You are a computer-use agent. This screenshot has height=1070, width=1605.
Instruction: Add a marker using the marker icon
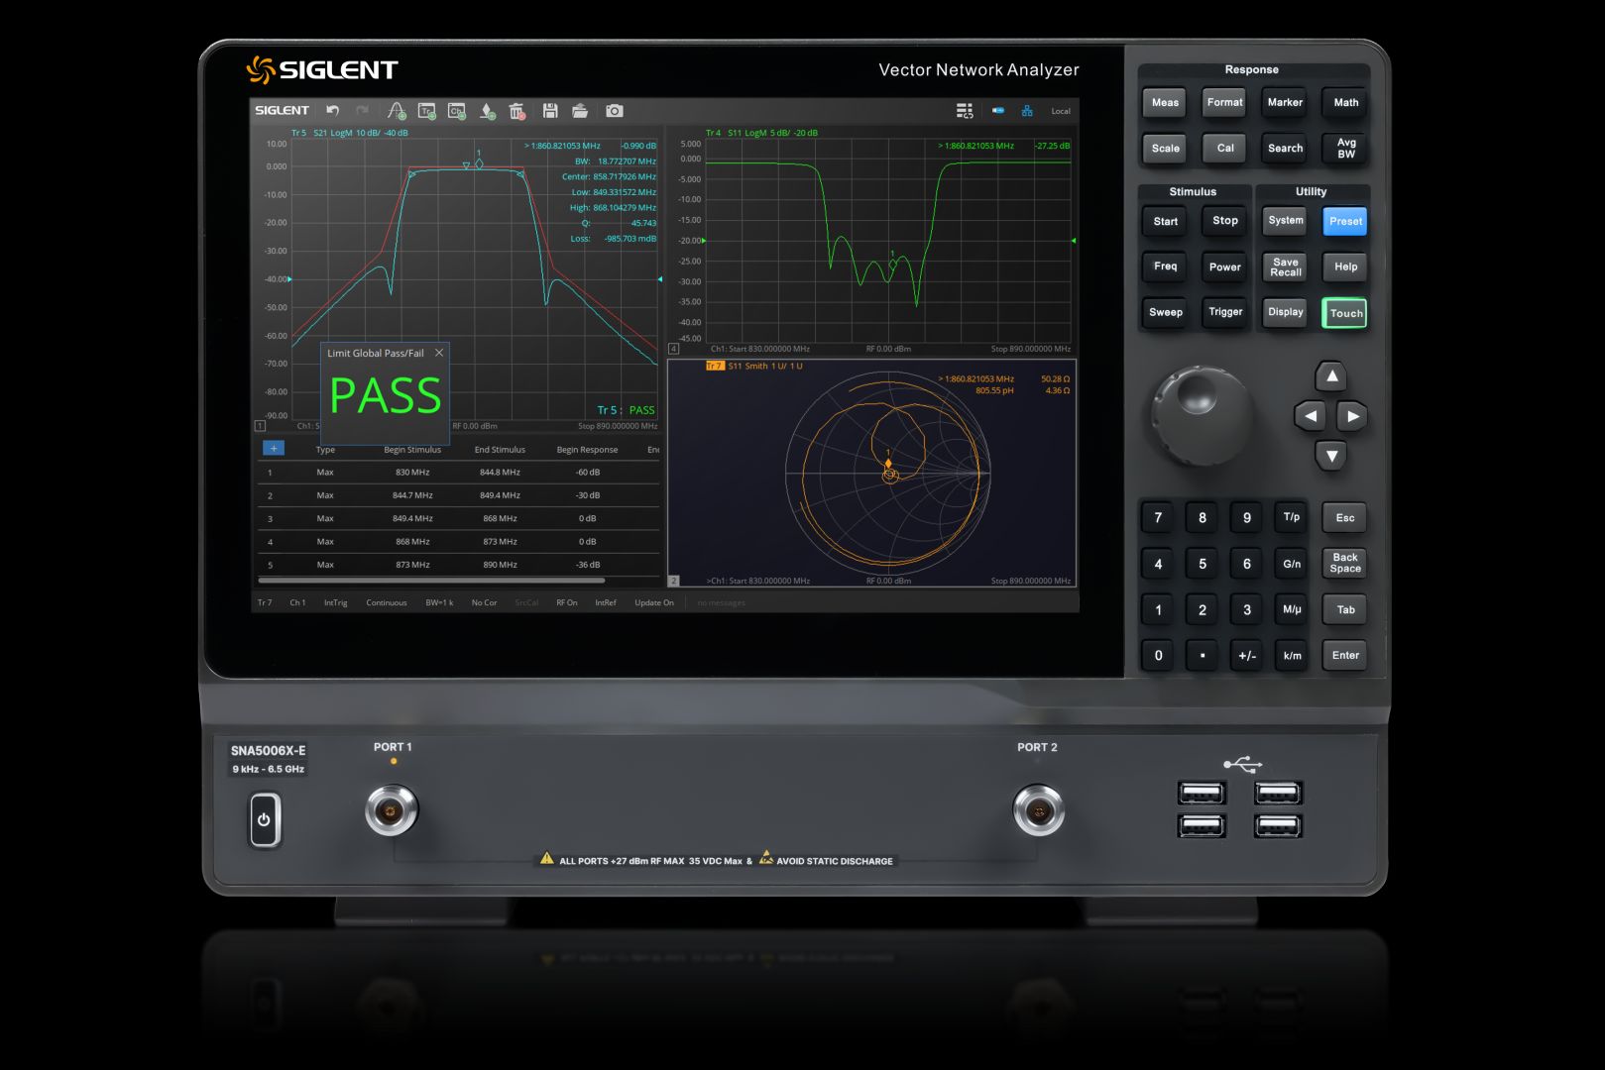click(488, 111)
